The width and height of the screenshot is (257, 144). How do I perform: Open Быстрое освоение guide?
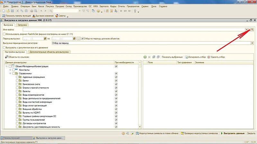(43, 16)
